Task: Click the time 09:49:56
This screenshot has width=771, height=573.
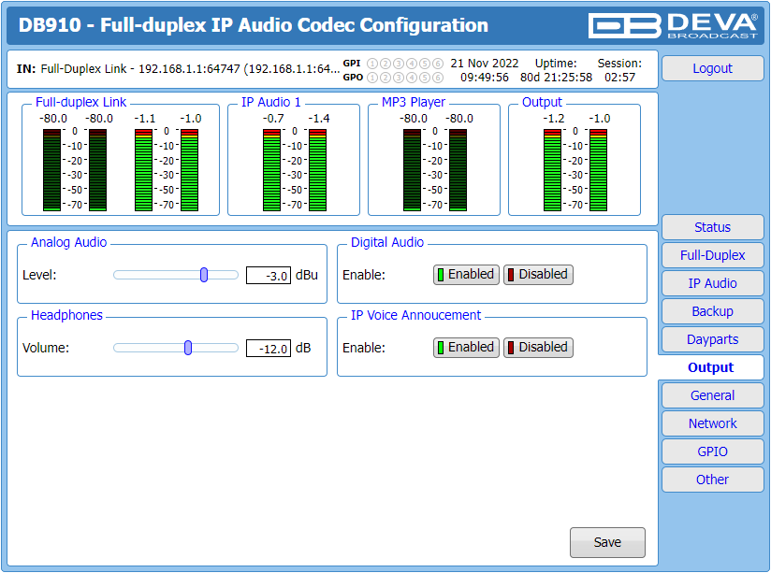Action: [485, 78]
